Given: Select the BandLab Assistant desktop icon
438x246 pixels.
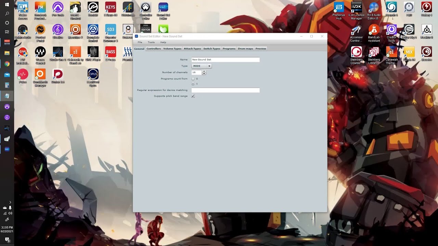Looking at the screenshot, I should pos(374,33).
